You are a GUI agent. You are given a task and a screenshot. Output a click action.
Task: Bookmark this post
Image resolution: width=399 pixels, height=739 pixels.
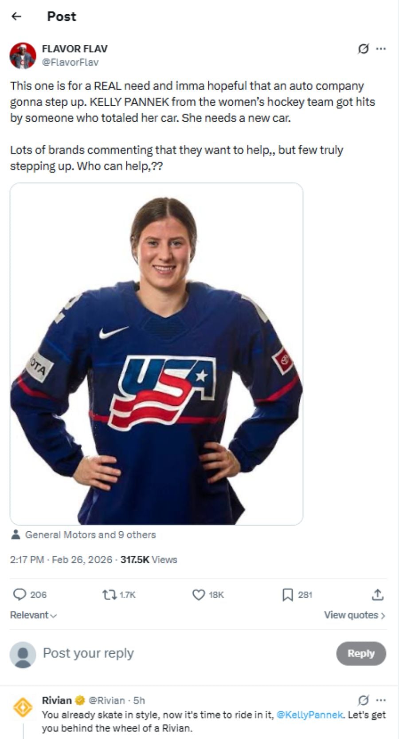(x=288, y=594)
